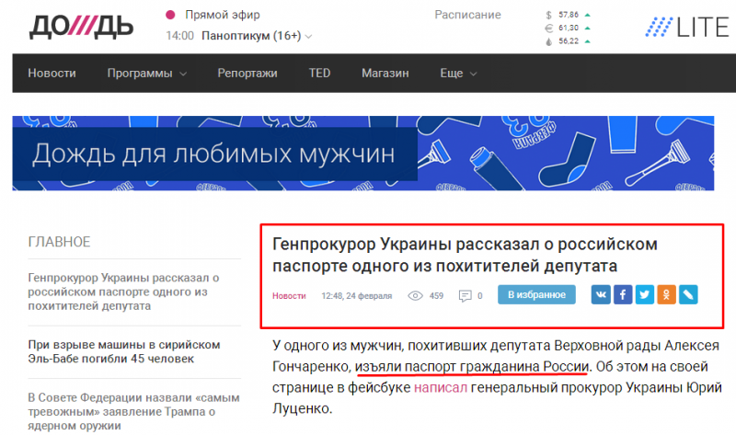
Task: Expand the Программы menu dropdown
Action: click(x=146, y=74)
